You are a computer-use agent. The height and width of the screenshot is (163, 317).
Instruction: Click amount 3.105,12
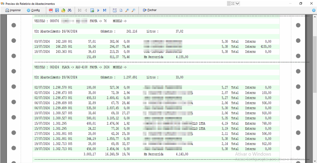point(113,118)
